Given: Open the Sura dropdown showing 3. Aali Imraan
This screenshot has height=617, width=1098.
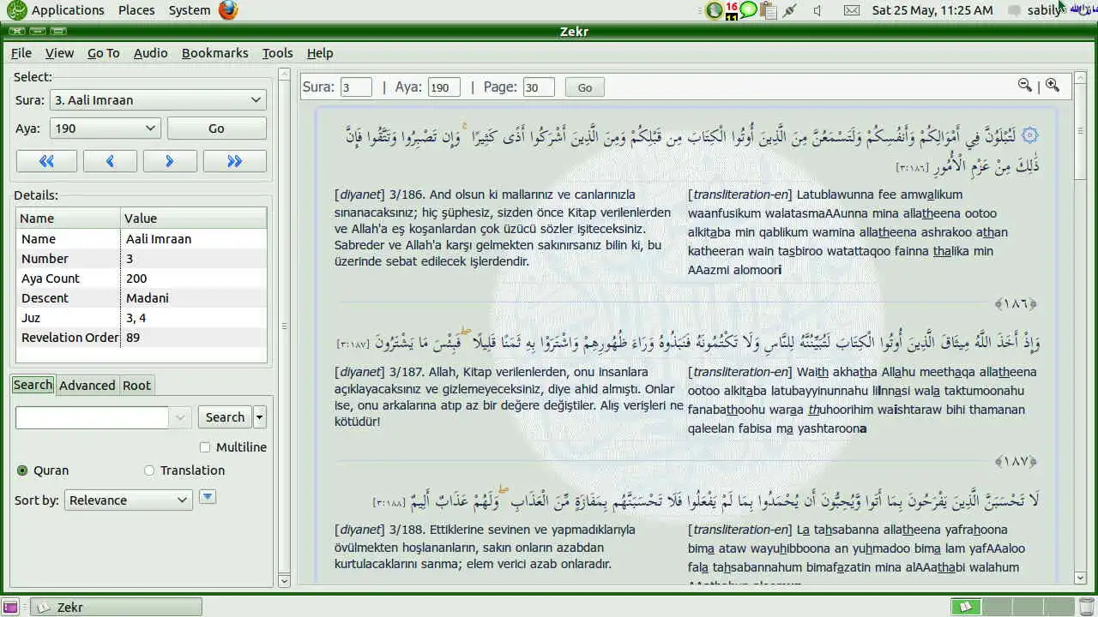Looking at the screenshot, I should coord(158,100).
